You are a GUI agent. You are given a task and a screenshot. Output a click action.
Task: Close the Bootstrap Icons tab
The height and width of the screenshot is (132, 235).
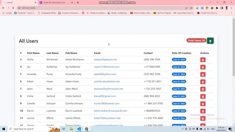pos(72,3)
